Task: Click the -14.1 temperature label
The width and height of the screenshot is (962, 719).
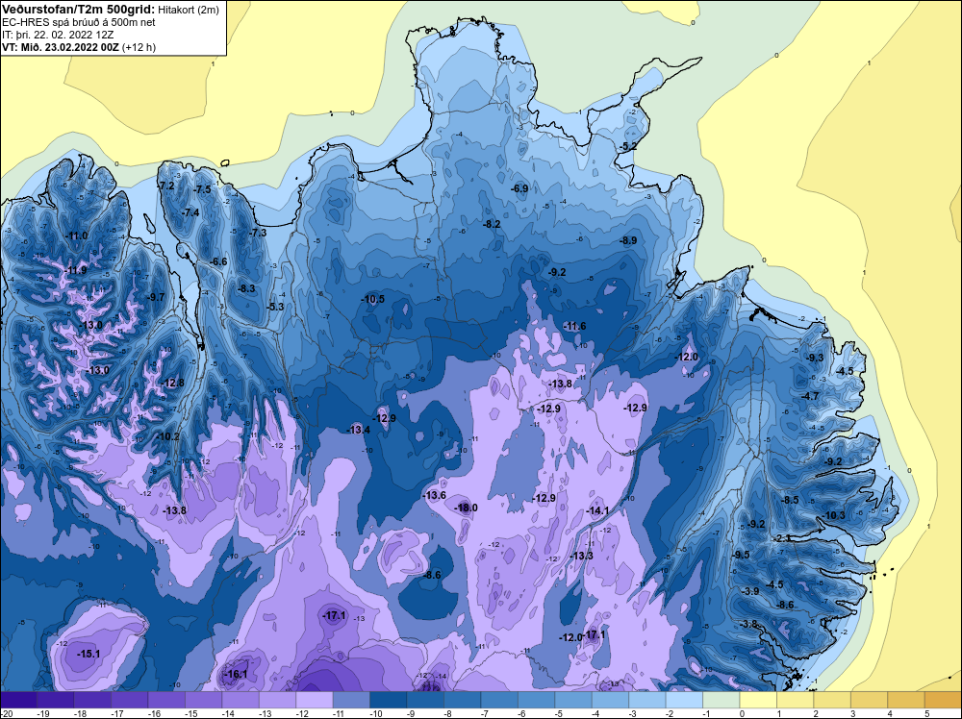Action: (597, 510)
